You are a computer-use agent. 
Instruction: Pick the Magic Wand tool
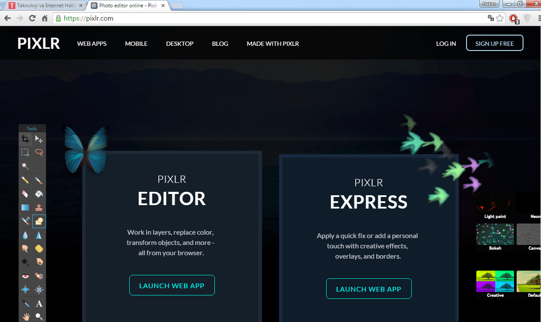[26, 166]
